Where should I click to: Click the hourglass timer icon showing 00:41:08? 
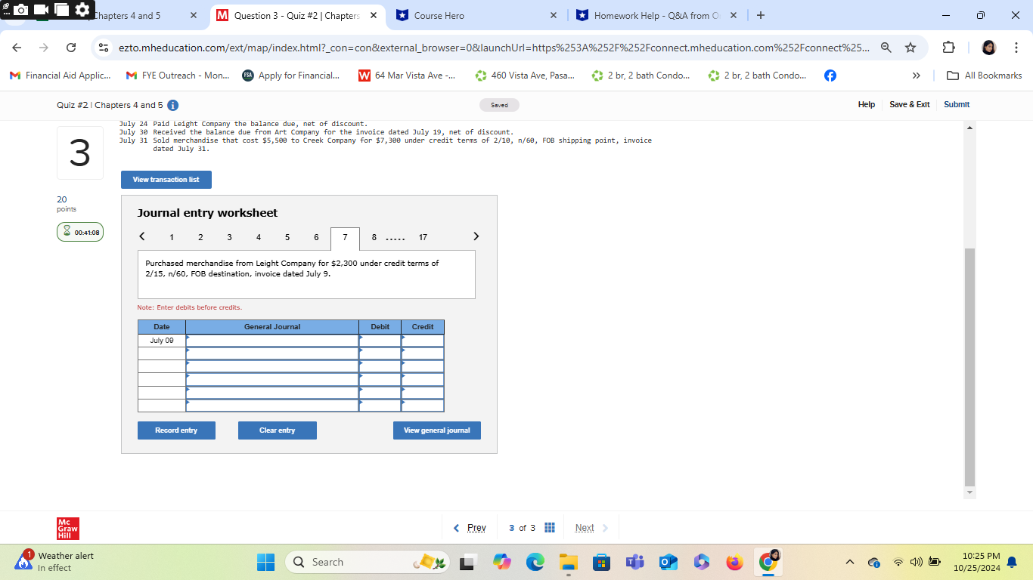(x=65, y=232)
